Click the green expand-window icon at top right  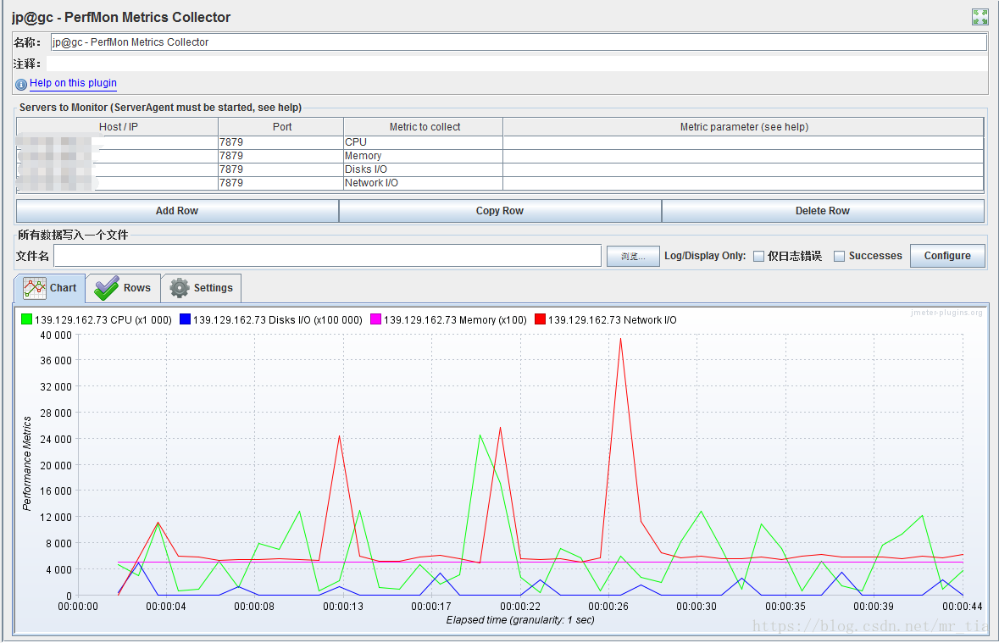[980, 17]
